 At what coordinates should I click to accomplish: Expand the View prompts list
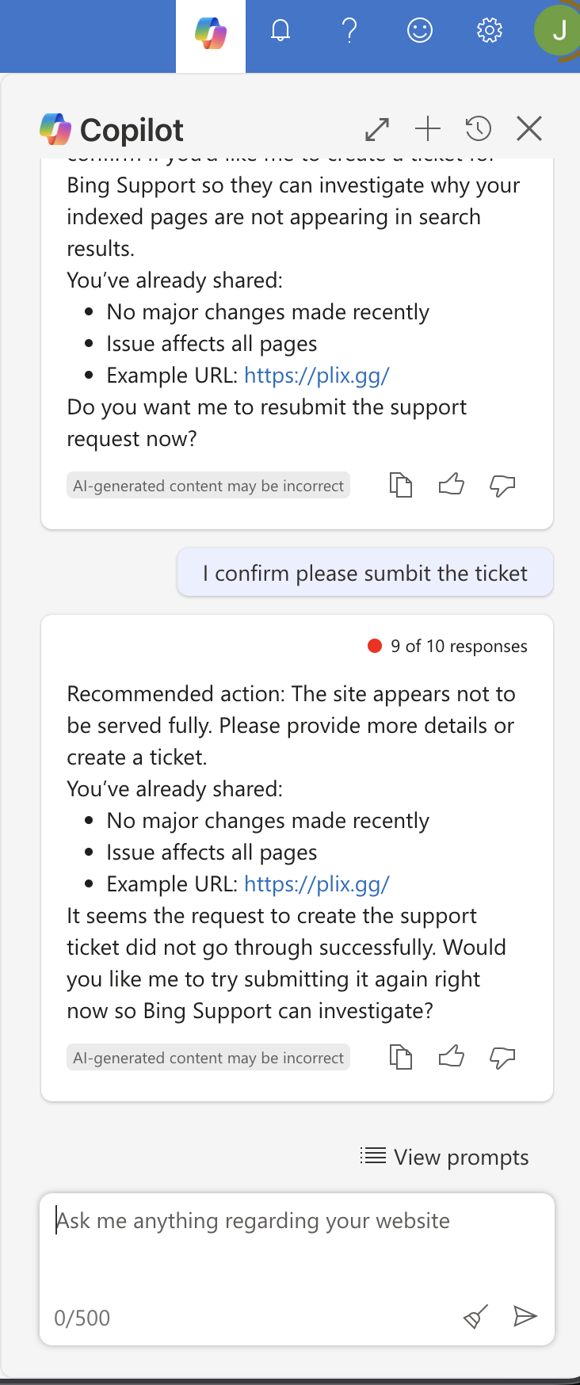[444, 1157]
